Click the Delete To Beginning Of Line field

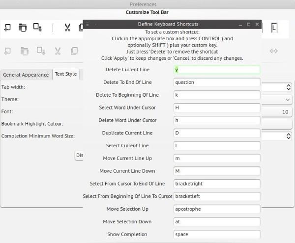tap(217, 95)
